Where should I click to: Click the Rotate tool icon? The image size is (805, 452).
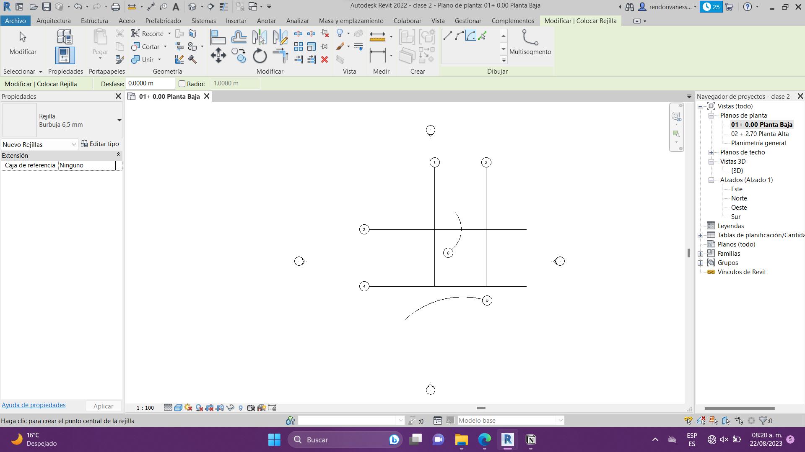click(x=260, y=56)
